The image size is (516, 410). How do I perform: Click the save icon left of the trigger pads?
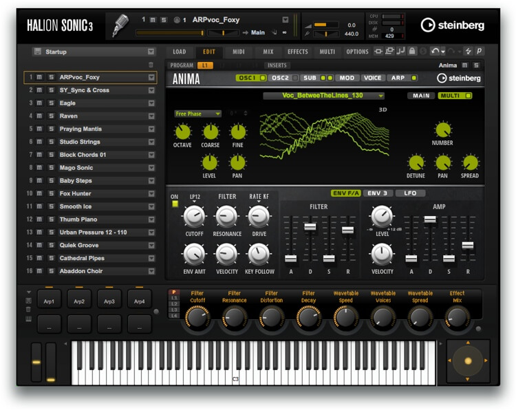pos(29,301)
